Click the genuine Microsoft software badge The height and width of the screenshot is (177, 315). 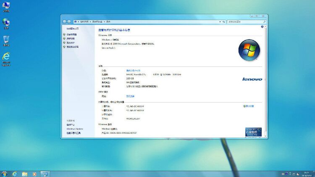(255, 132)
